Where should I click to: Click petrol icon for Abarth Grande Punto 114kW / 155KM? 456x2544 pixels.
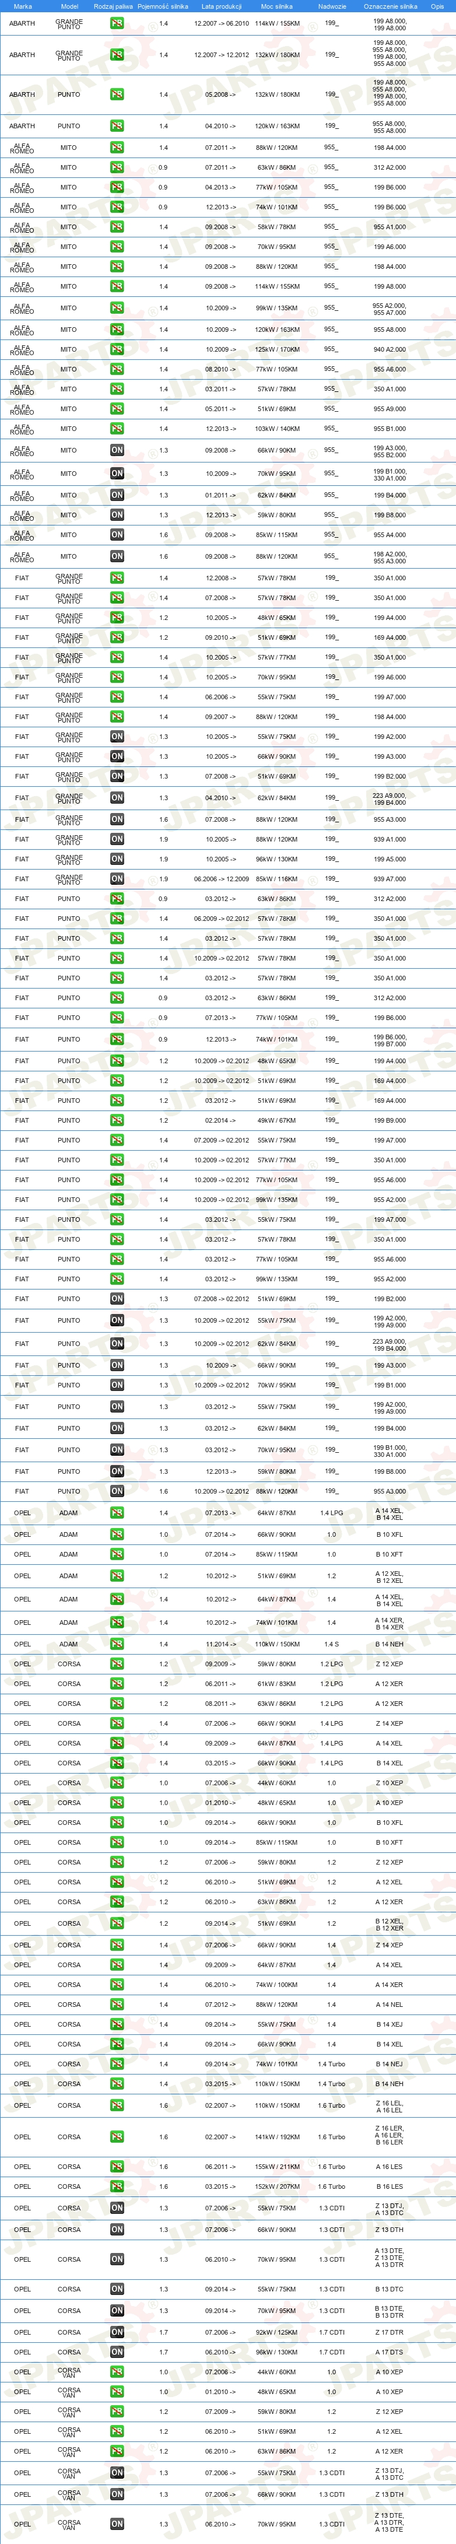[x=117, y=23]
